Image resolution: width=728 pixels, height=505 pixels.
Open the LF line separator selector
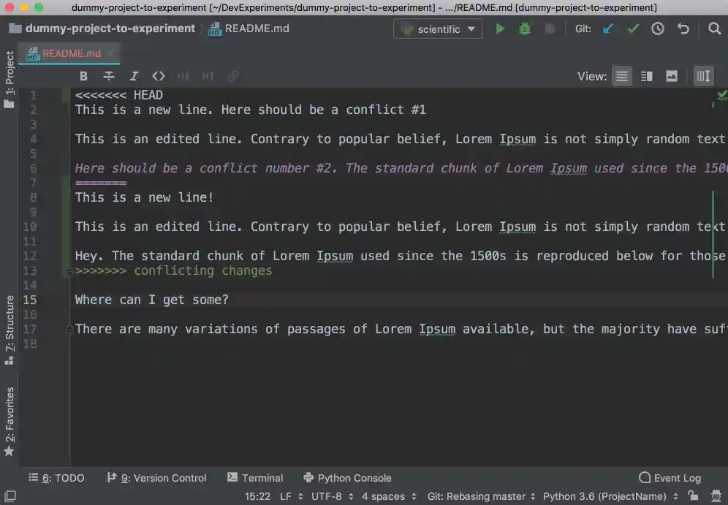coord(288,496)
